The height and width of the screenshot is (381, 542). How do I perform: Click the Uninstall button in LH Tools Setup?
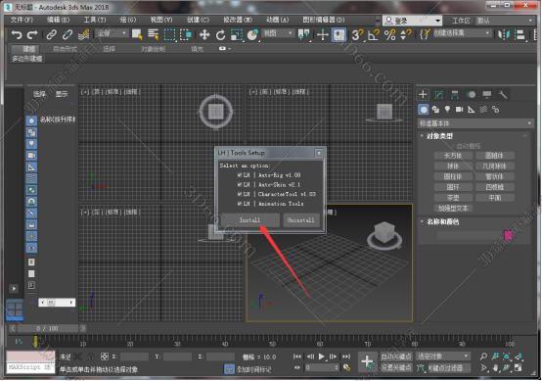(x=301, y=220)
